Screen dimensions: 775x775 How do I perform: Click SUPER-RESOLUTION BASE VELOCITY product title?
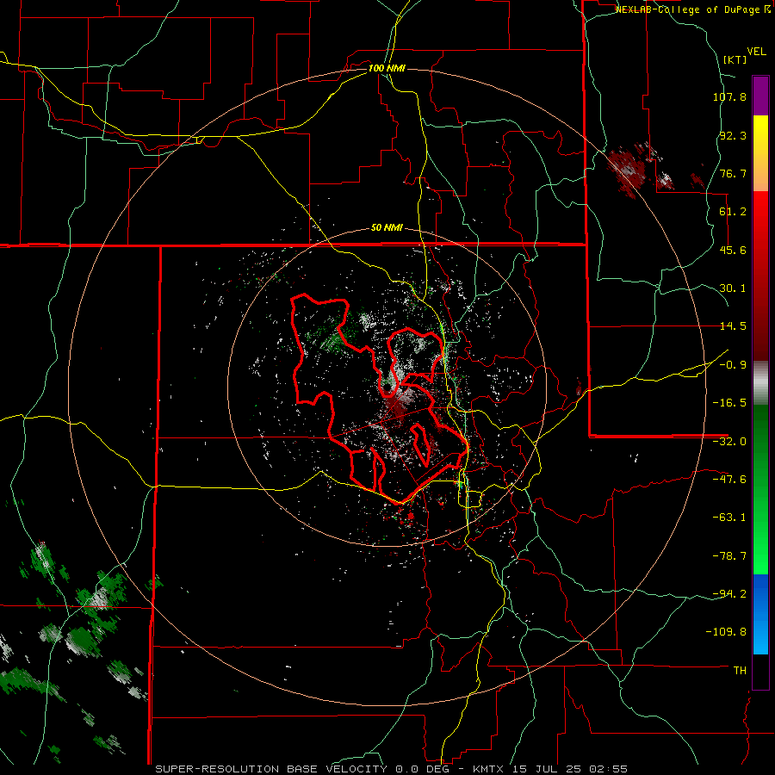(x=273, y=769)
